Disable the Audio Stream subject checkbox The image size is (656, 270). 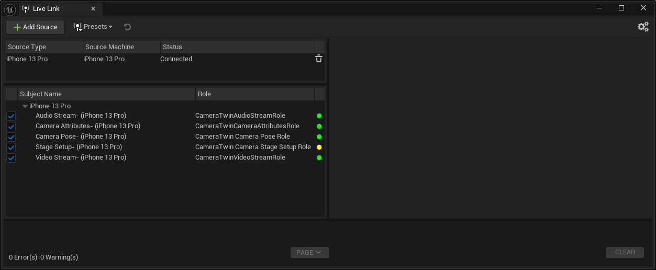[11, 116]
